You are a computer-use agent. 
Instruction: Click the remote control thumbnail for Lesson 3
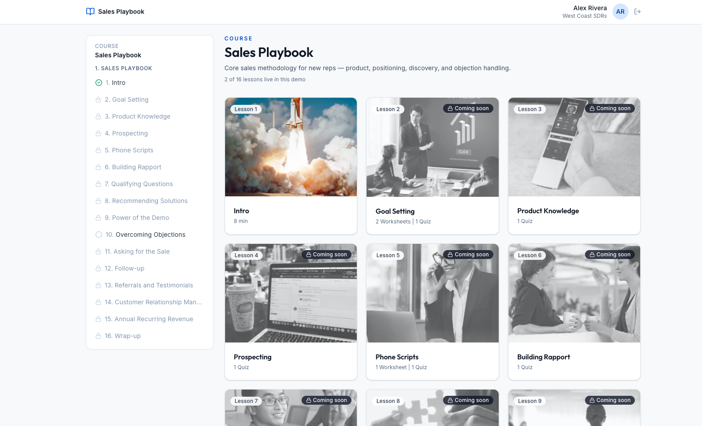click(x=574, y=147)
